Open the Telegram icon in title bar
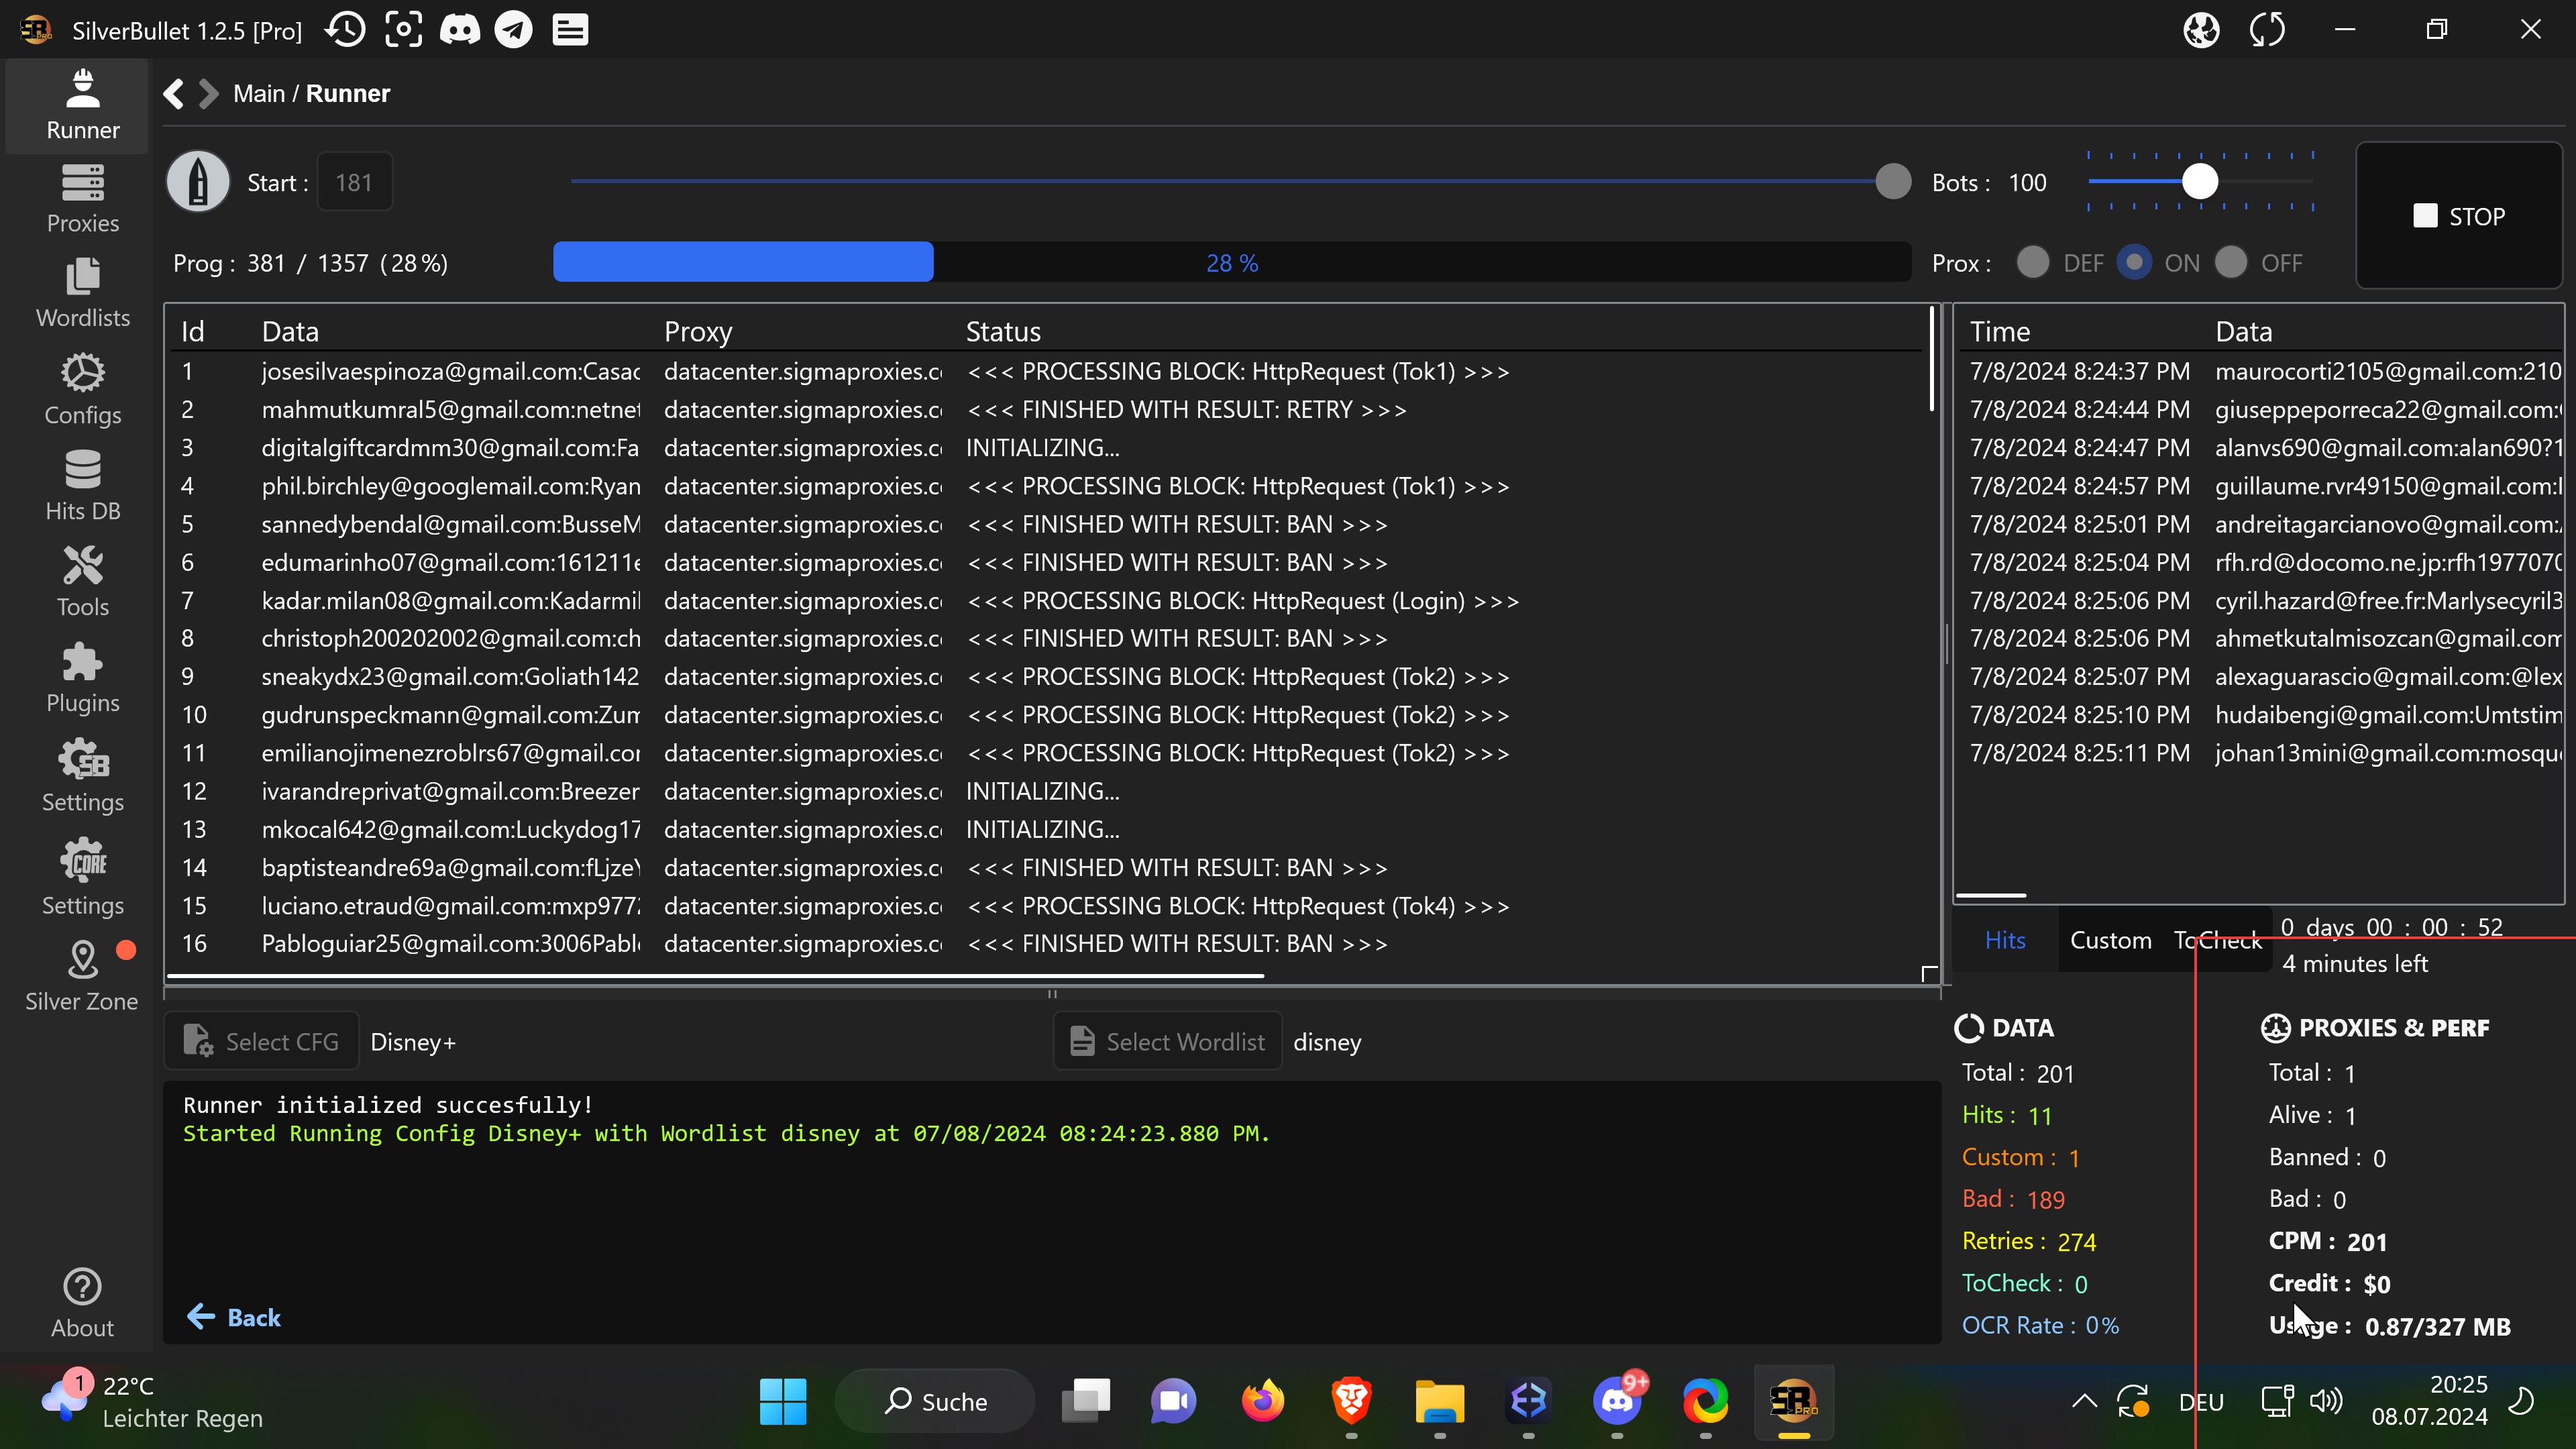Image resolution: width=2576 pixels, height=1449 pixels. click(x=514, y=30)
